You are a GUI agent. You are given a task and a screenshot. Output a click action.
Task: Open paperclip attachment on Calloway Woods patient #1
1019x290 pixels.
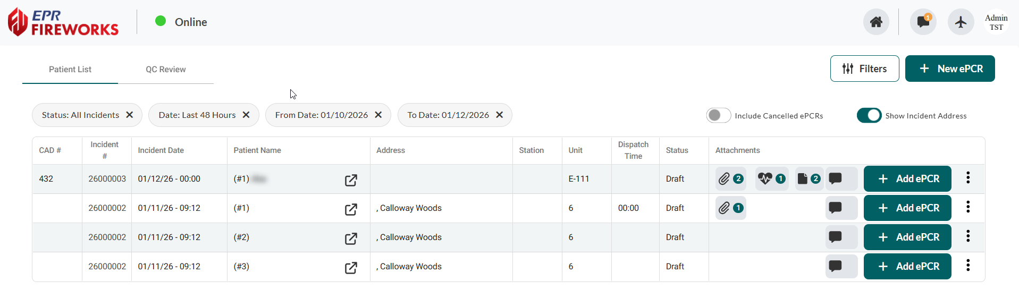click(730, 208)
